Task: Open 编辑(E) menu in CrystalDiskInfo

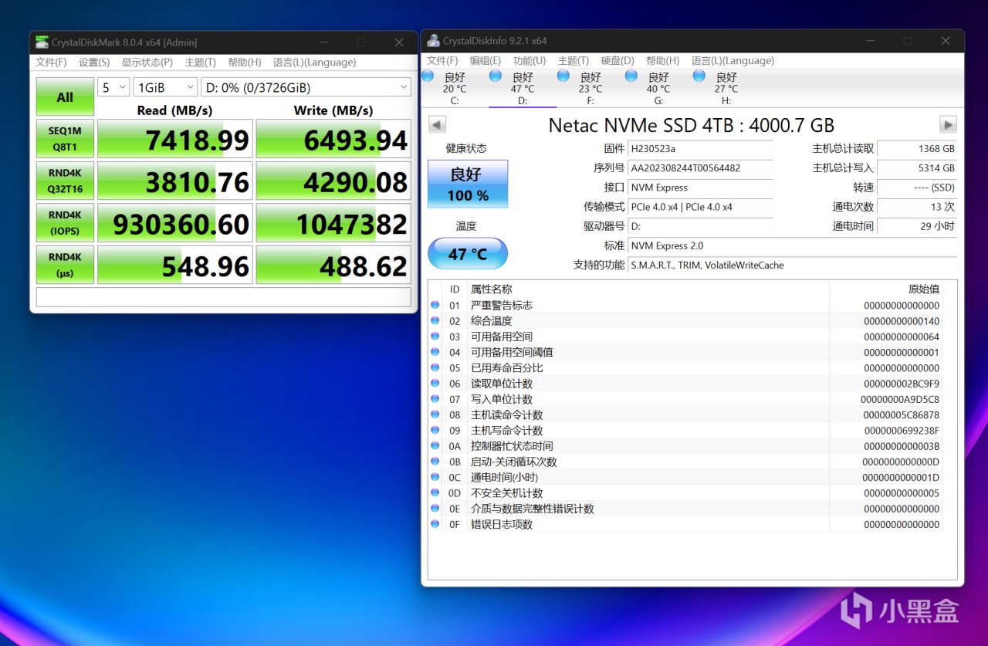Action: pos(486,61)
